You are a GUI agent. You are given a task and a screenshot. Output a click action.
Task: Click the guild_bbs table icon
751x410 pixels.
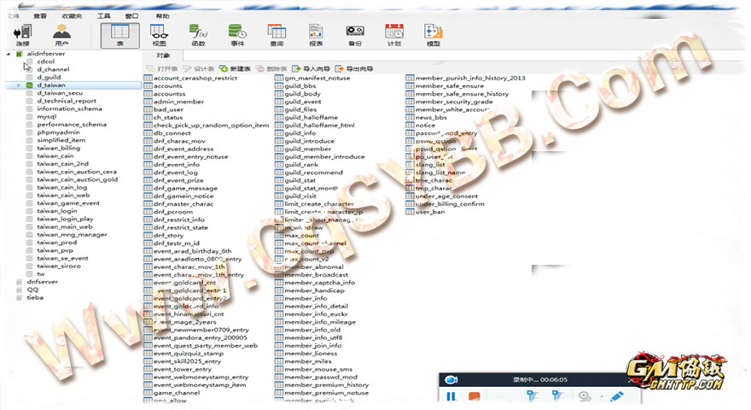tap(279, 85)
